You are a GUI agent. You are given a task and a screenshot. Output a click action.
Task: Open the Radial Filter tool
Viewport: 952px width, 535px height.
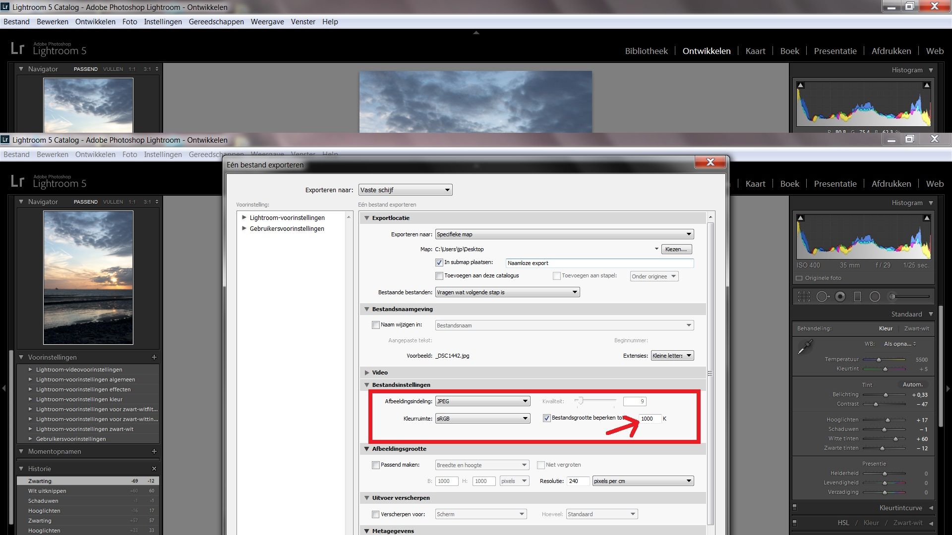(875, 297)
